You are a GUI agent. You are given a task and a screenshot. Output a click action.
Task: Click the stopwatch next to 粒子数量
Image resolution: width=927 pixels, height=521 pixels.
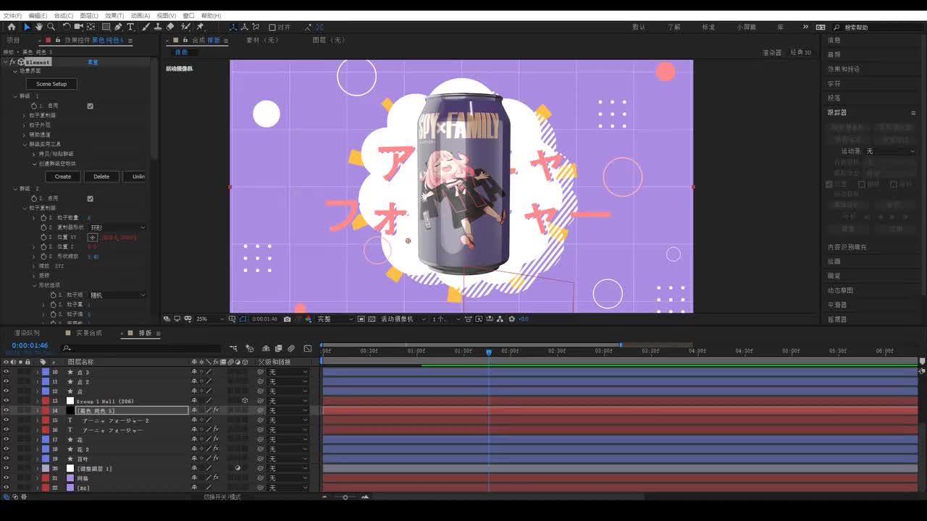click(x=43, y=218)
